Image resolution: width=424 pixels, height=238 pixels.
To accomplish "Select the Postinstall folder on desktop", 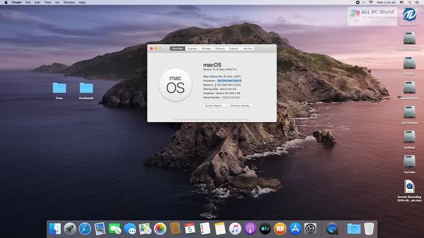I will pyautogui.click(x=86, y=88).
